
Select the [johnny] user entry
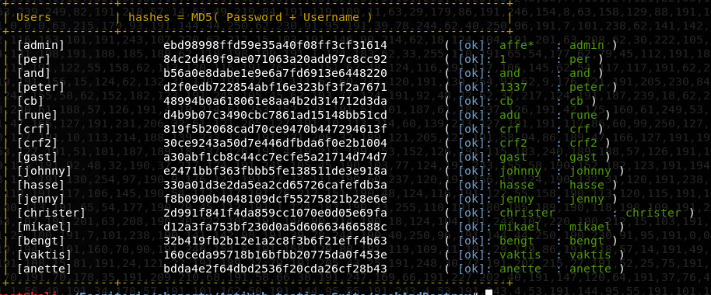coord(44,172)
